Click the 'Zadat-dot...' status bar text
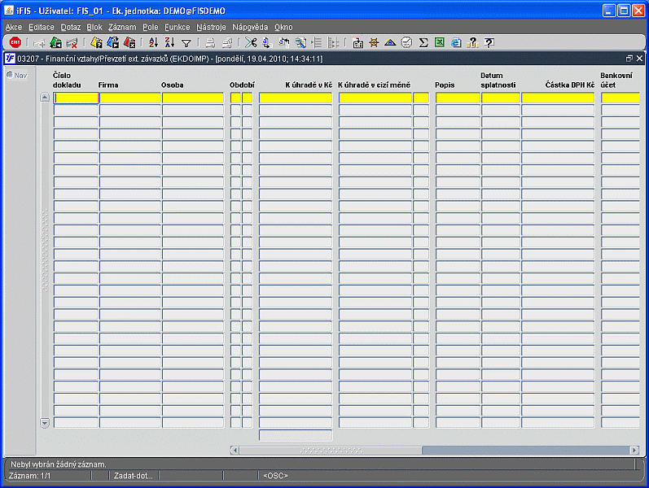This screenshot has height=488, width=649. click(134, 476)
